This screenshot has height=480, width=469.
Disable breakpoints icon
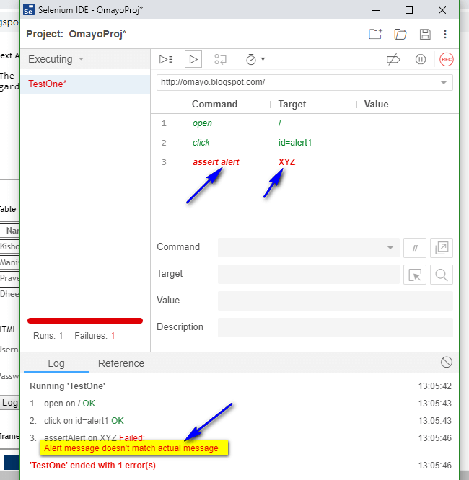coord(393,59)
